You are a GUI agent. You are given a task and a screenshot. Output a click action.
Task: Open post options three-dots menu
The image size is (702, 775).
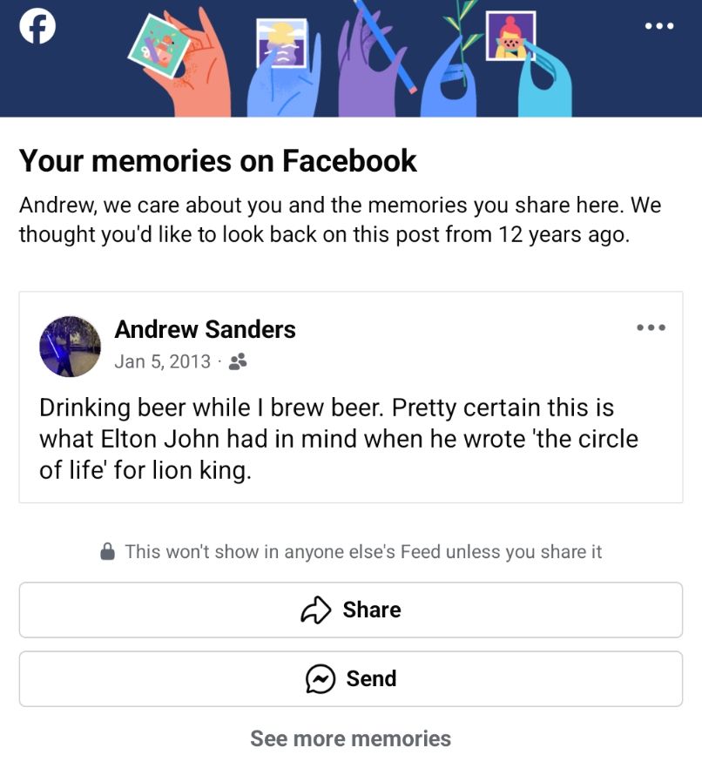pyautogui.click(x=651, y=327)
